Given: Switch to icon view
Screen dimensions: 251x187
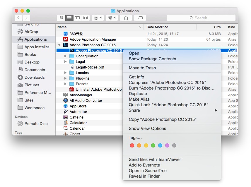Looking at the screenshot, I should (x=61, y=18).
